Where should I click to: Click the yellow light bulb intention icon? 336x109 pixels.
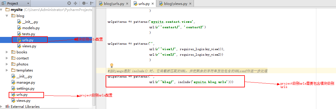111,65
